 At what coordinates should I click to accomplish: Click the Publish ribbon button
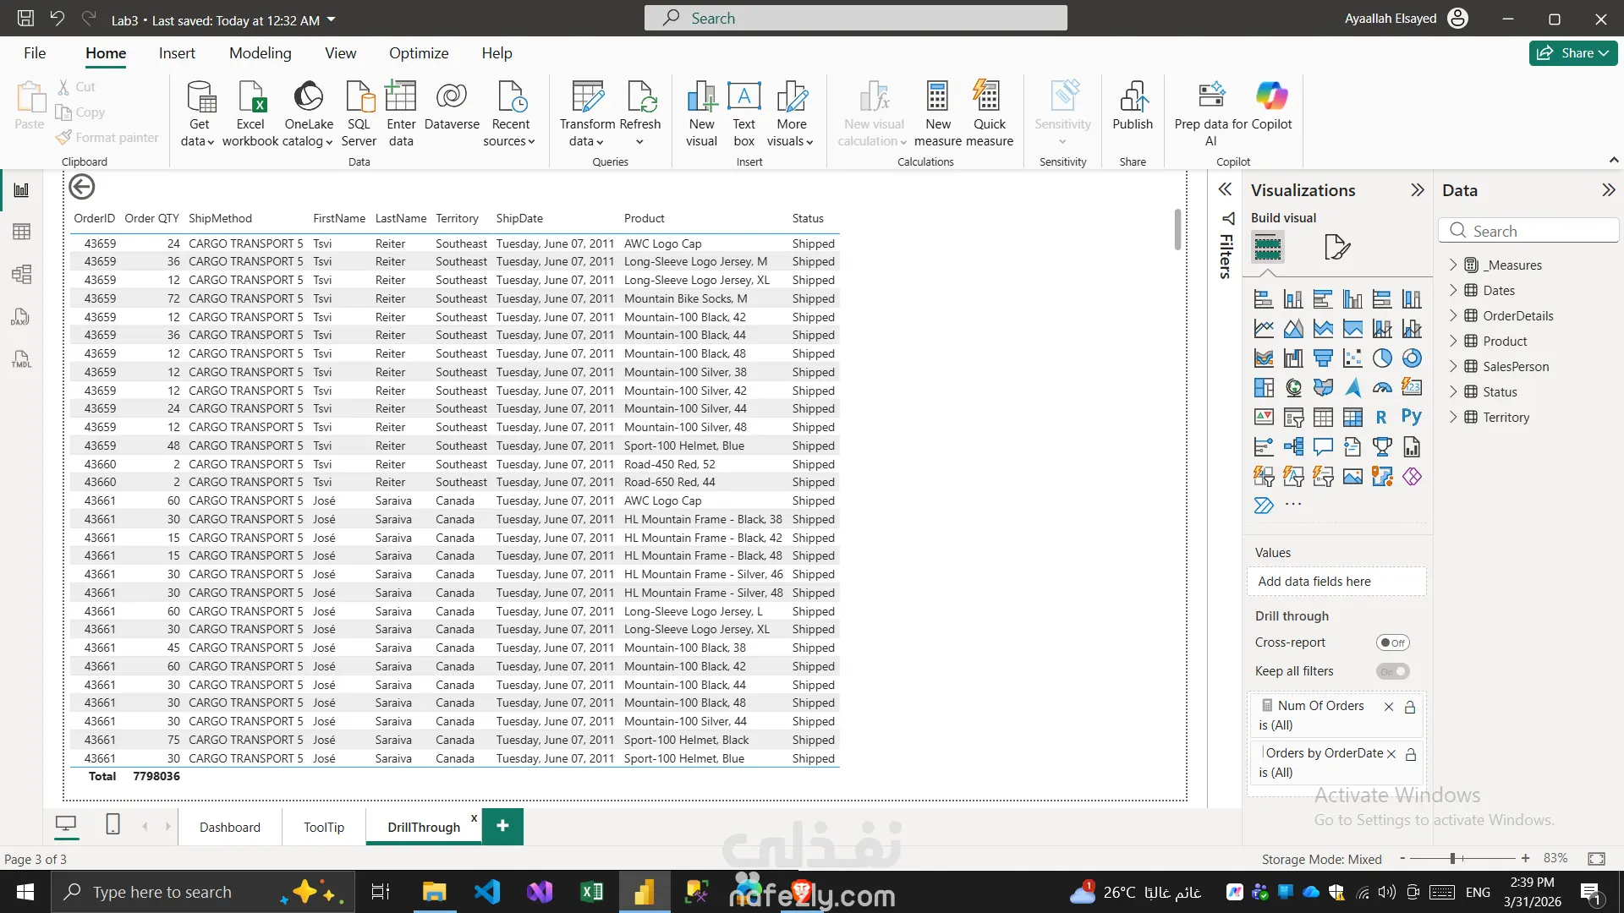pyautogui.click(x=1132, y=107)
